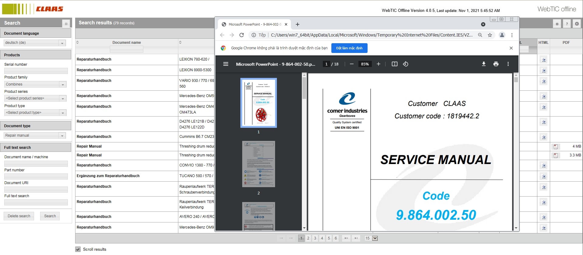Open Product family Combines dropdown
The width and height of the screenshot is (583, 255).
[x=35, y=84]
